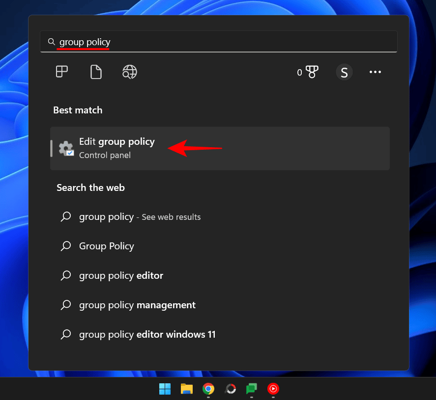
Task: Select the Web search filter icon
Action: click(129, 72)
